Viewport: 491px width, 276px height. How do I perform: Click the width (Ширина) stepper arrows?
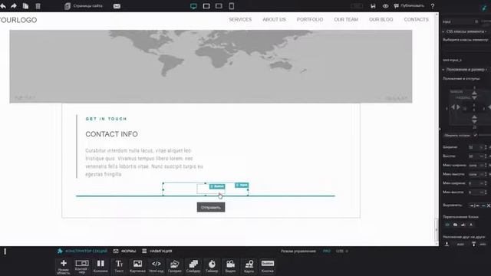pyautogui.click(x=486, y=147)
